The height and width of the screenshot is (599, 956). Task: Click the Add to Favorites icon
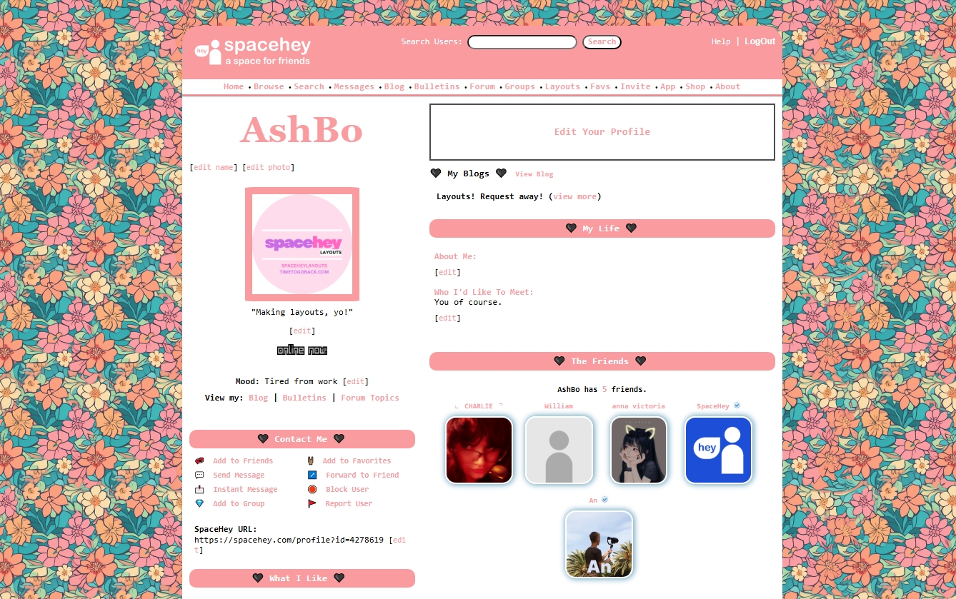tap(311, 460)
